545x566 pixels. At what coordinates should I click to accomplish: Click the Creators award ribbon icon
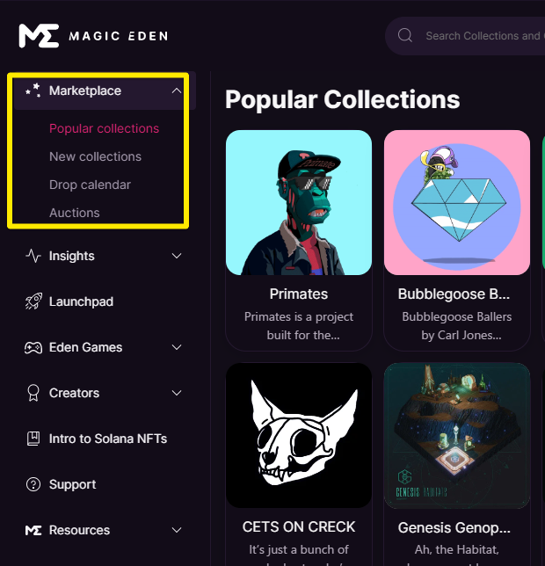[33, 393]
